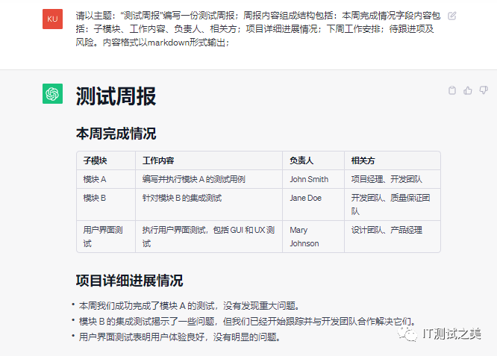Viewport: 497px width, 356px height.
Task: Click the Mary Johnson cell in the table
Action: (x=304, y=237)
